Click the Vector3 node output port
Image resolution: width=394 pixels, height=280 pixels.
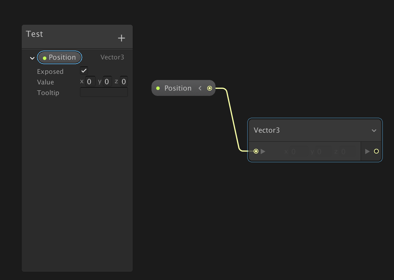(x=376, y=151)
